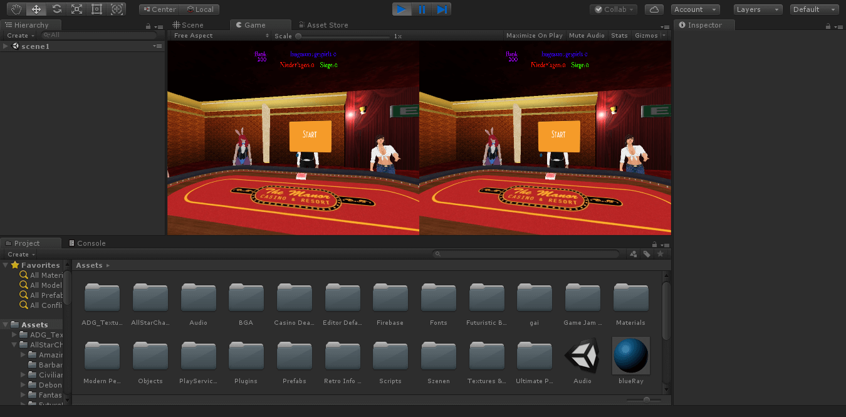Collapse the Assets tree root

click(6, 325)
